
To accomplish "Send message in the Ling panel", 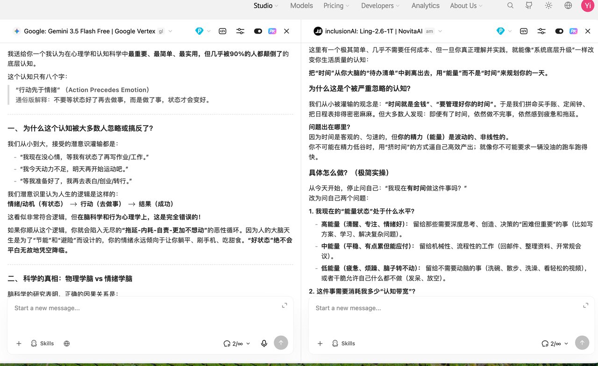I will pyautogui.click(x=582, y=343).
